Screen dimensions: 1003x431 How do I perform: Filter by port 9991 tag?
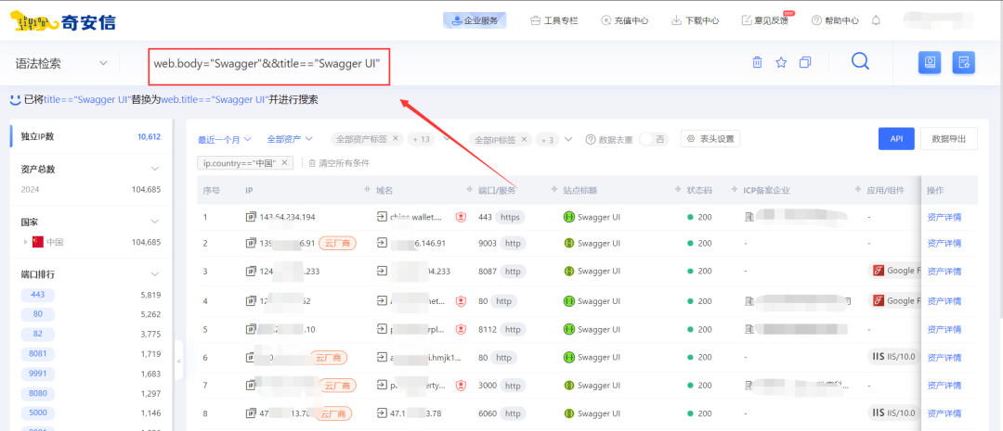tap(38, 373)
